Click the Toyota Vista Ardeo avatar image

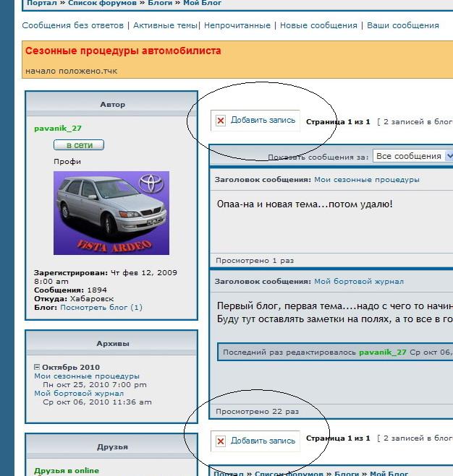[x=111, y=213]
